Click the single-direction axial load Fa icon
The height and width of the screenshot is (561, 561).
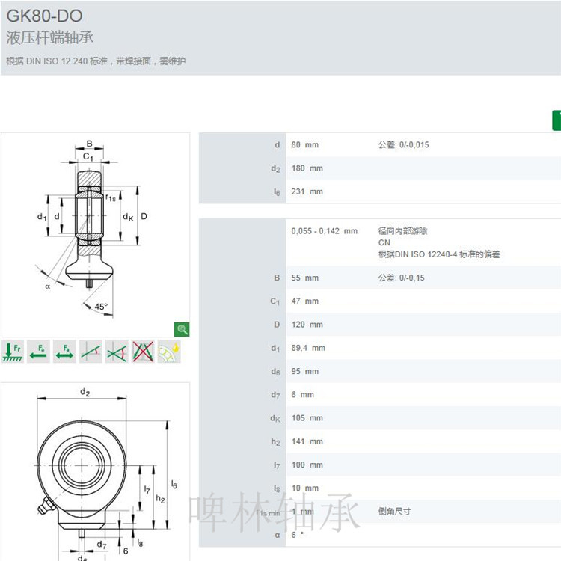39,352
